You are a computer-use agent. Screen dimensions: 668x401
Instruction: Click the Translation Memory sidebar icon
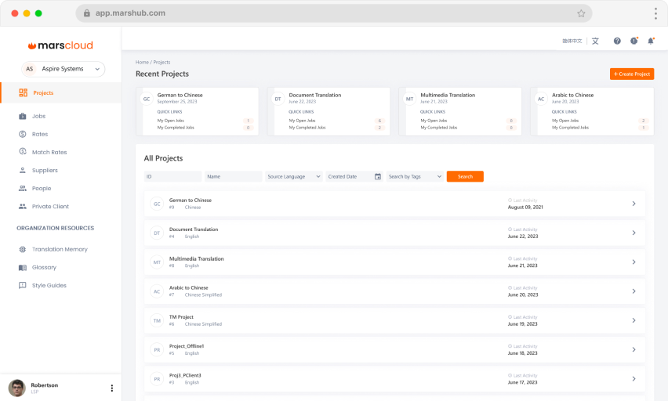(x=23, y=249)
